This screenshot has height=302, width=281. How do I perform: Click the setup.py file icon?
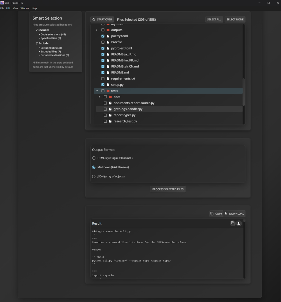click(108, 85)
